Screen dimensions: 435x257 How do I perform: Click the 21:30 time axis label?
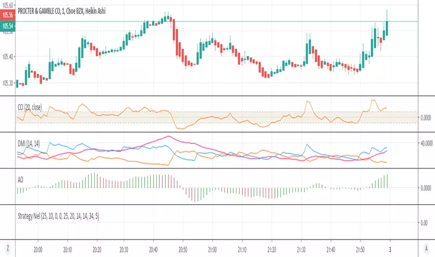pyautogui.click(x=301, y=250)
